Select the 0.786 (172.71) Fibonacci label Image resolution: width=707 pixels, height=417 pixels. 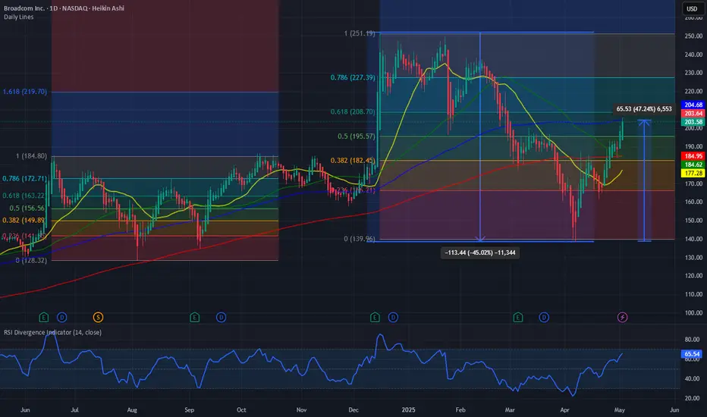25,178
